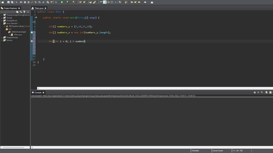The width and height of the screenshot is (273, 153).
Task: Click the Console horizontal scrollbar
Action: pos(152,147)
